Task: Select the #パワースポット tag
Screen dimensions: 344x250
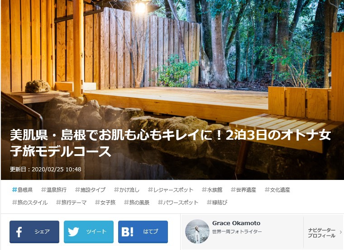Action: pyautogui.click(x=178, y=203)
